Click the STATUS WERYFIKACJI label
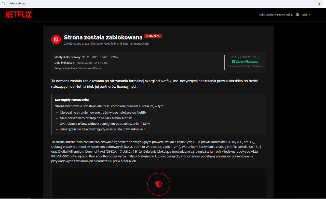 click(x=245, y=57)
